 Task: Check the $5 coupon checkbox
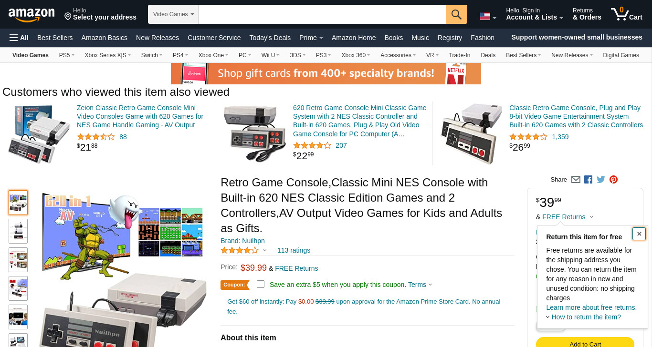(x=261, y=284)
